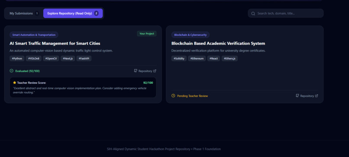Click the decentralized verification platform description
Image resolution: width=349 pixels, height=157 pixels.
(x=218, y=50)
